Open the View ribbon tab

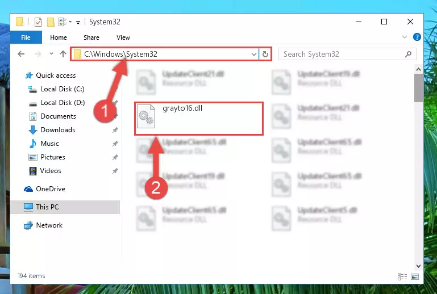pos(123,37)
